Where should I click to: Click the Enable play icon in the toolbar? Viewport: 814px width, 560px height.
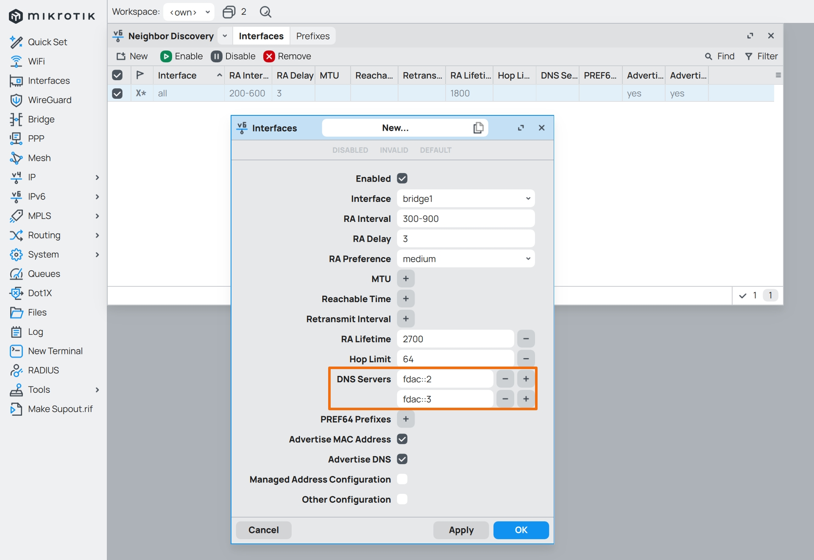click(x=166, y=56)
